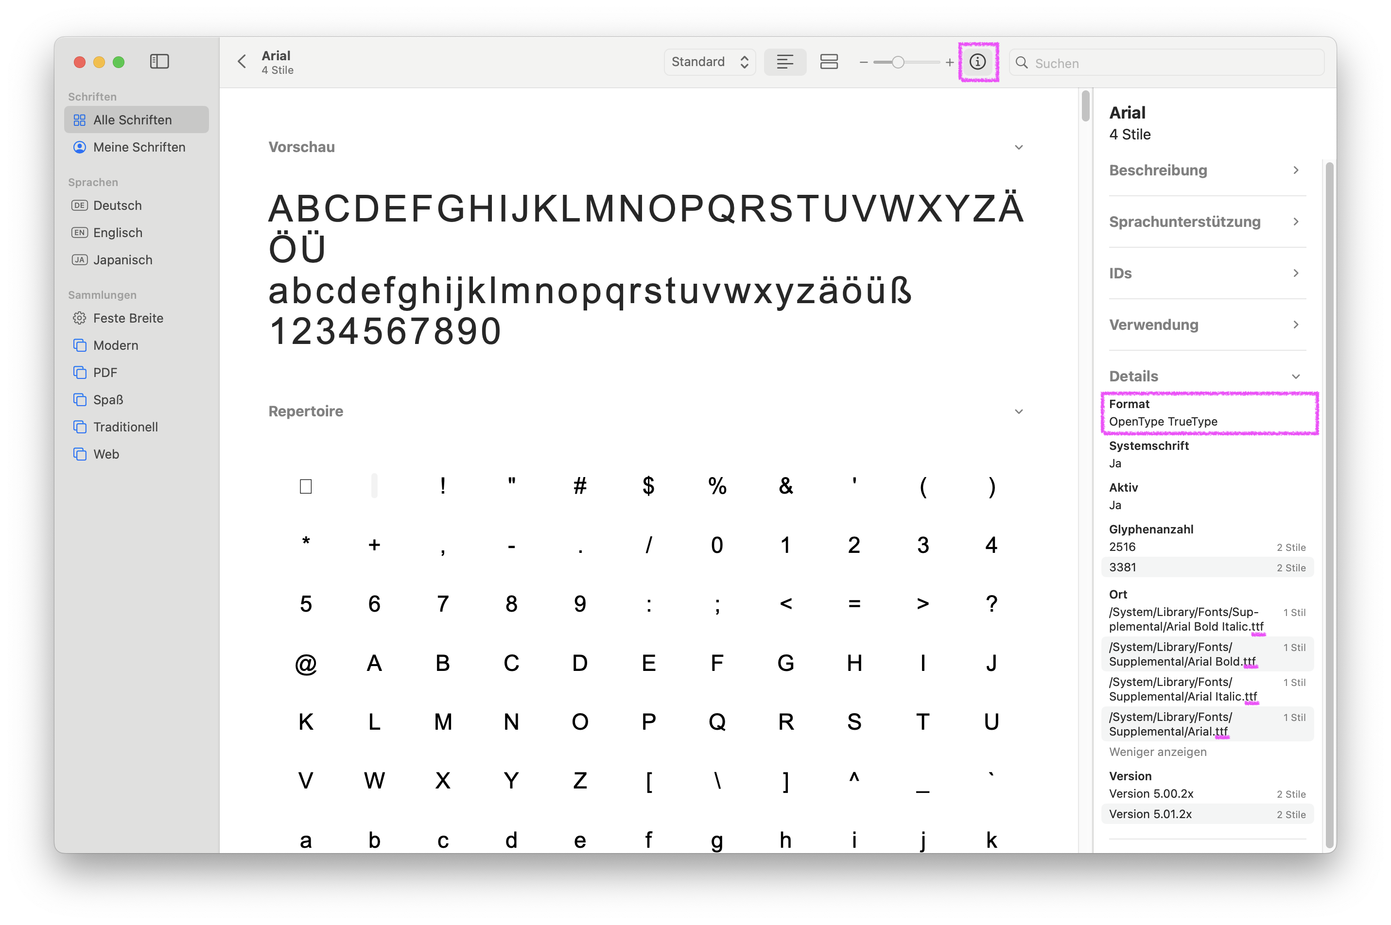
Task: Collapse the Vorschau section
Action: click(x=1019, y=148)
